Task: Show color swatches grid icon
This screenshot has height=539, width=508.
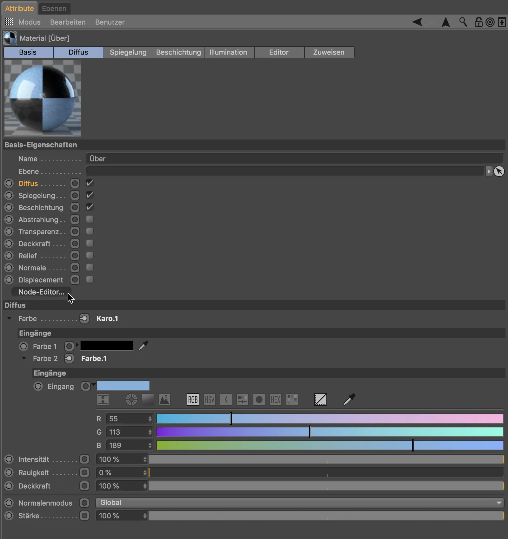Action: [292, 399]
